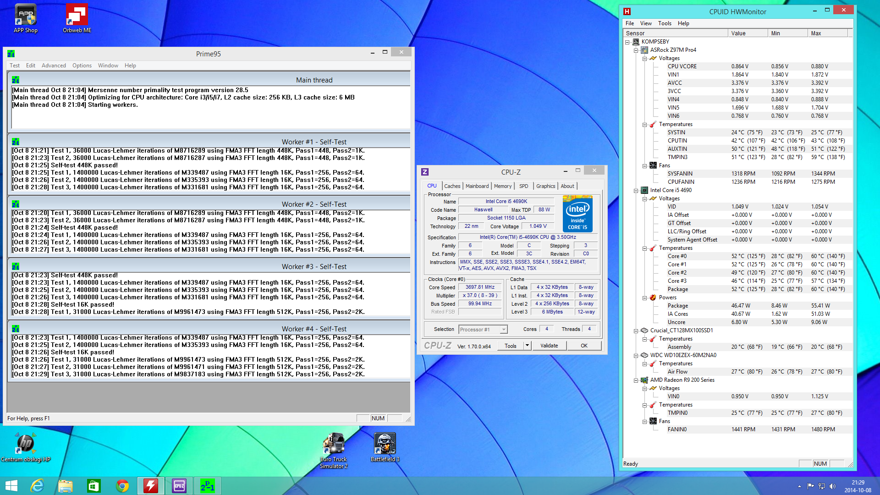Switch to the SPD tab in CPU-Z
Viewport: 880px width, 495px height.
524,186
